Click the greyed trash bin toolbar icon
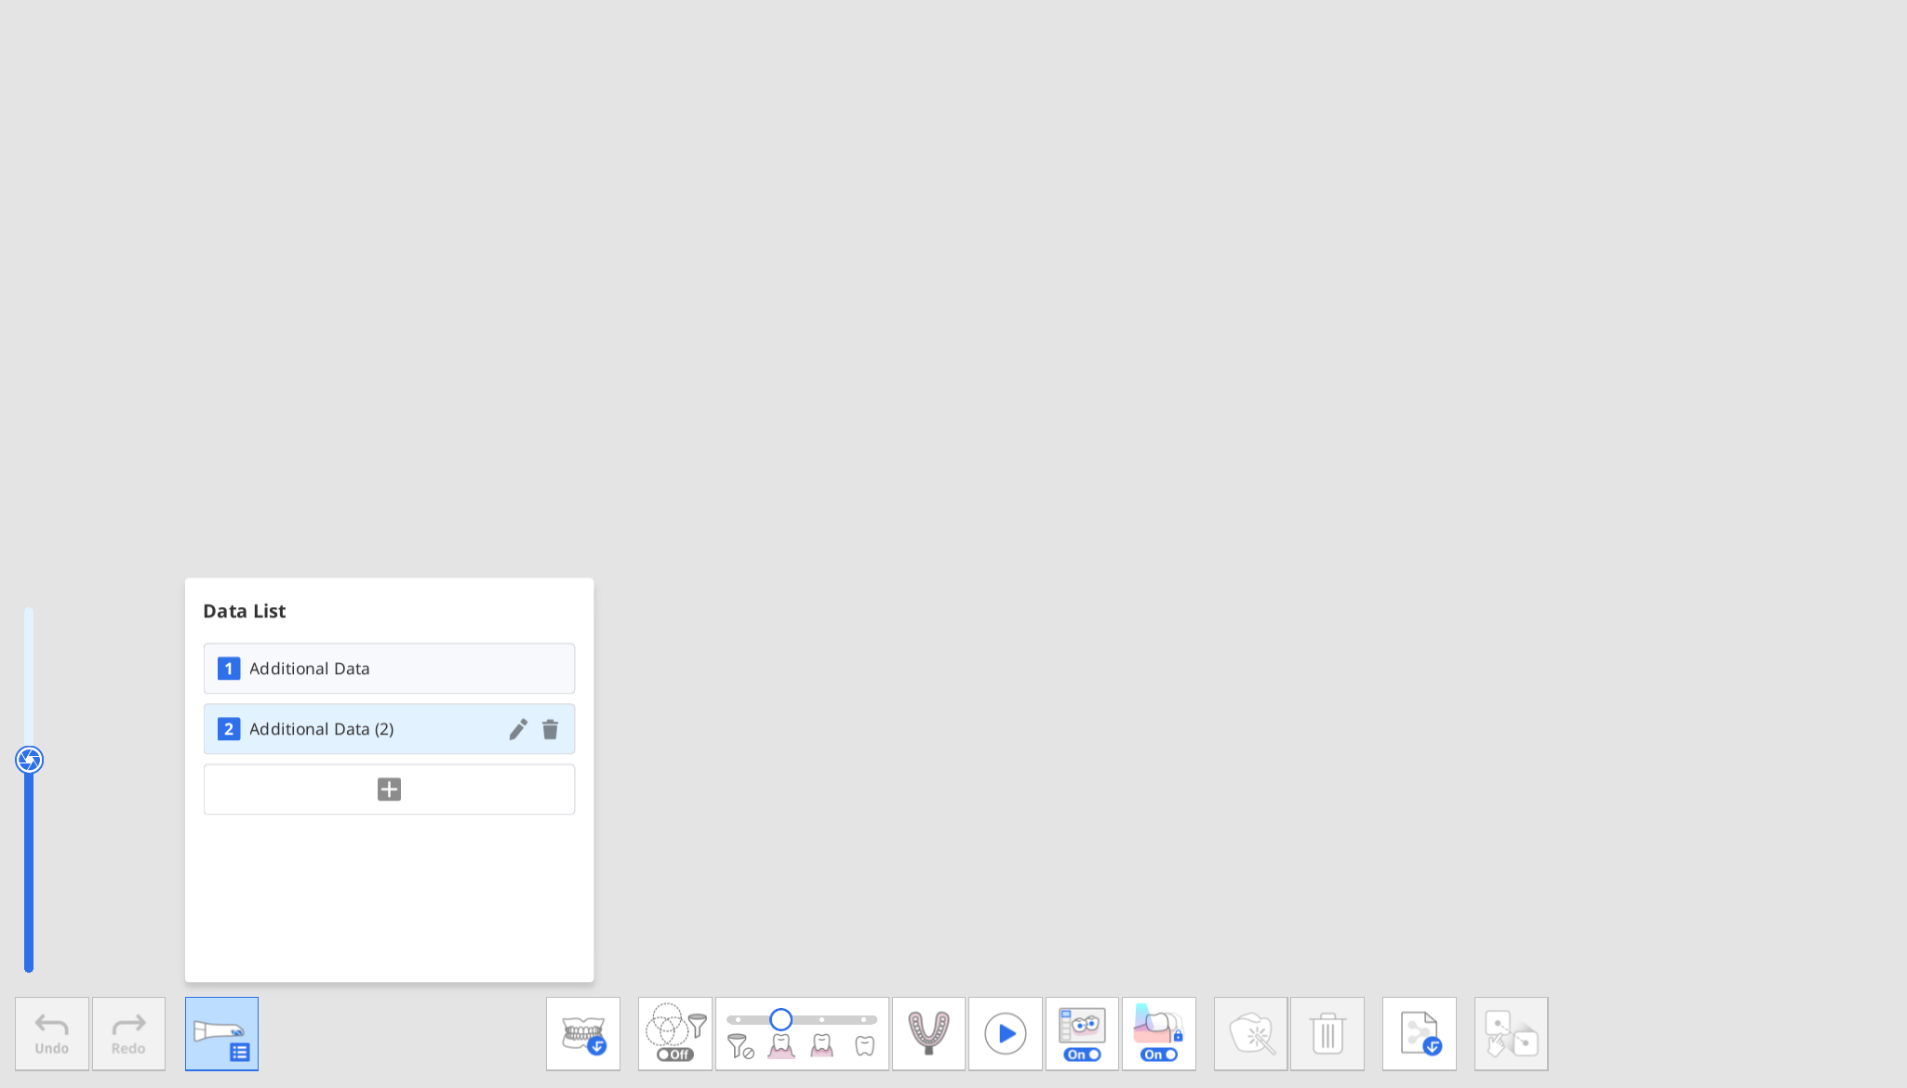 point(1327,1034)
